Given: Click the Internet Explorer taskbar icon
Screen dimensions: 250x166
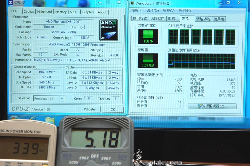Looking at the screenshot, I should [33, 119].
